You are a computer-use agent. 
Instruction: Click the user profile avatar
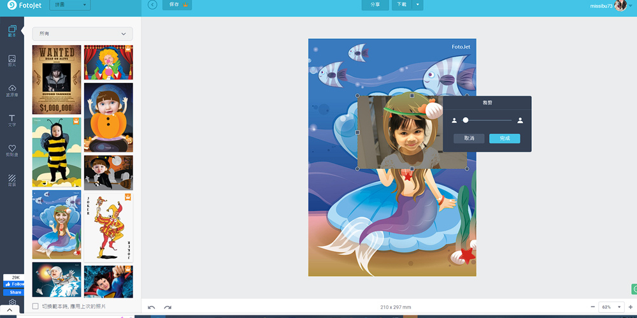click(620, 5)
